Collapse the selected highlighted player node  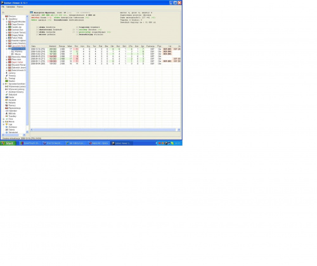(x=7, y=49)
